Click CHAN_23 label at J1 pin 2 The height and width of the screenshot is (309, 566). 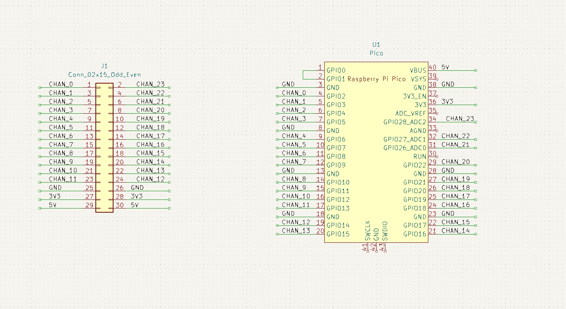[150, 84]
